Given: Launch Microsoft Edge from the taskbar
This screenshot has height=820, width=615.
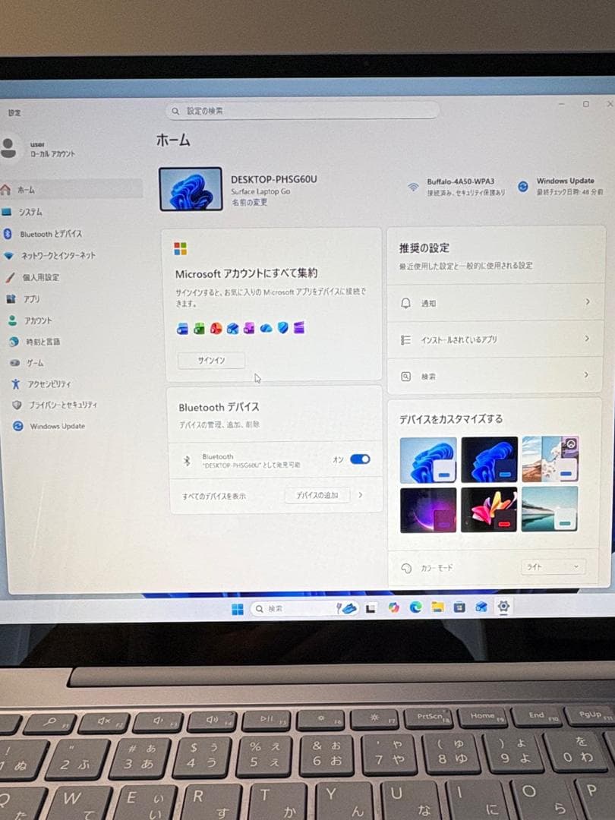Looking at the screenshot, I should [415, 607].
